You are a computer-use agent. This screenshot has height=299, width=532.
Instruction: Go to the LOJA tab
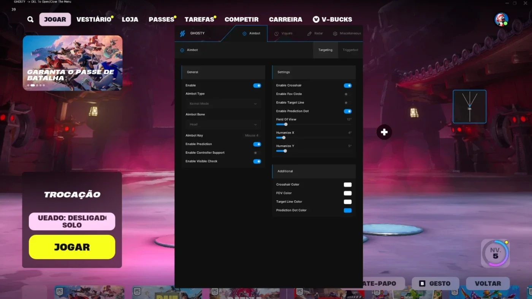130,19
